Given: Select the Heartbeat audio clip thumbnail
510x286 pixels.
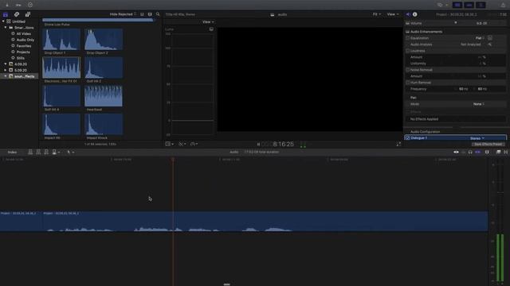Looking at the screenshot, I should [104, 96].
